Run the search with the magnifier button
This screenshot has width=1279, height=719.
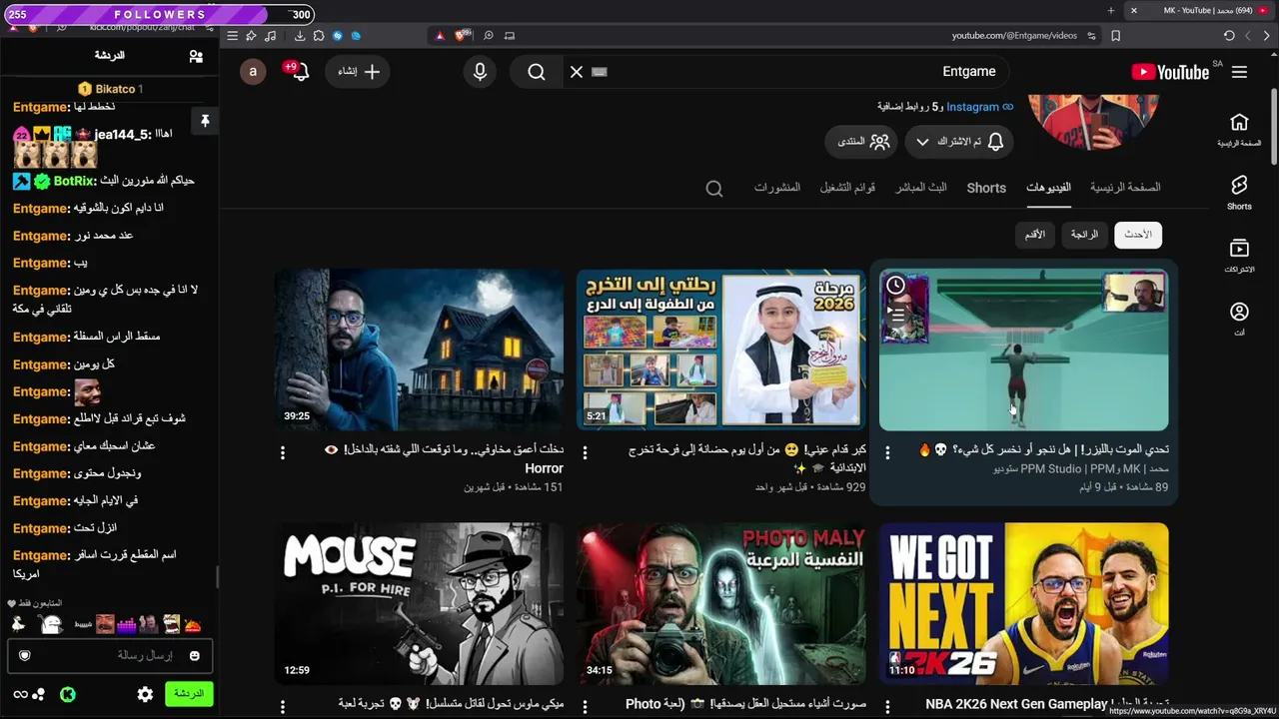point(537,72)
